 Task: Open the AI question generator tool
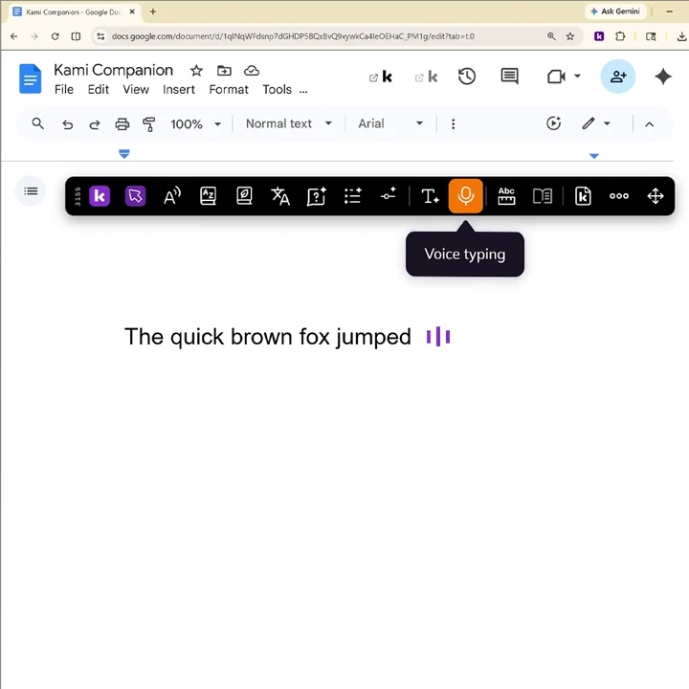(x=317, y=196)
